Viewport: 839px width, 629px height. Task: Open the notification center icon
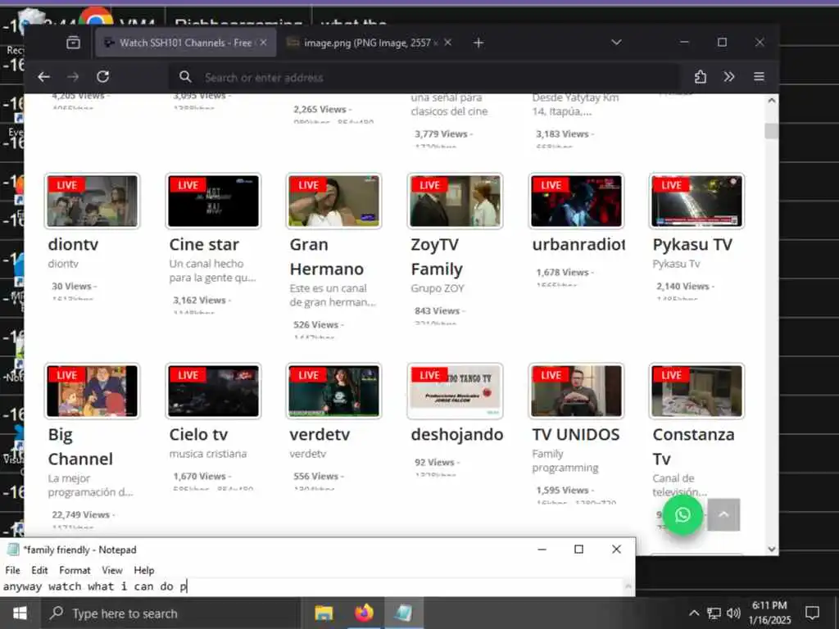pyautogui.click(x=812, y=613)
